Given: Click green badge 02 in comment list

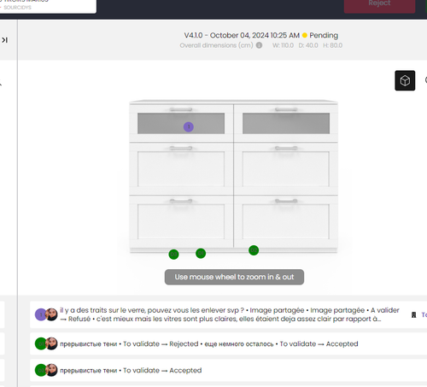Looking at the screenshot, I should pos(40,370).
